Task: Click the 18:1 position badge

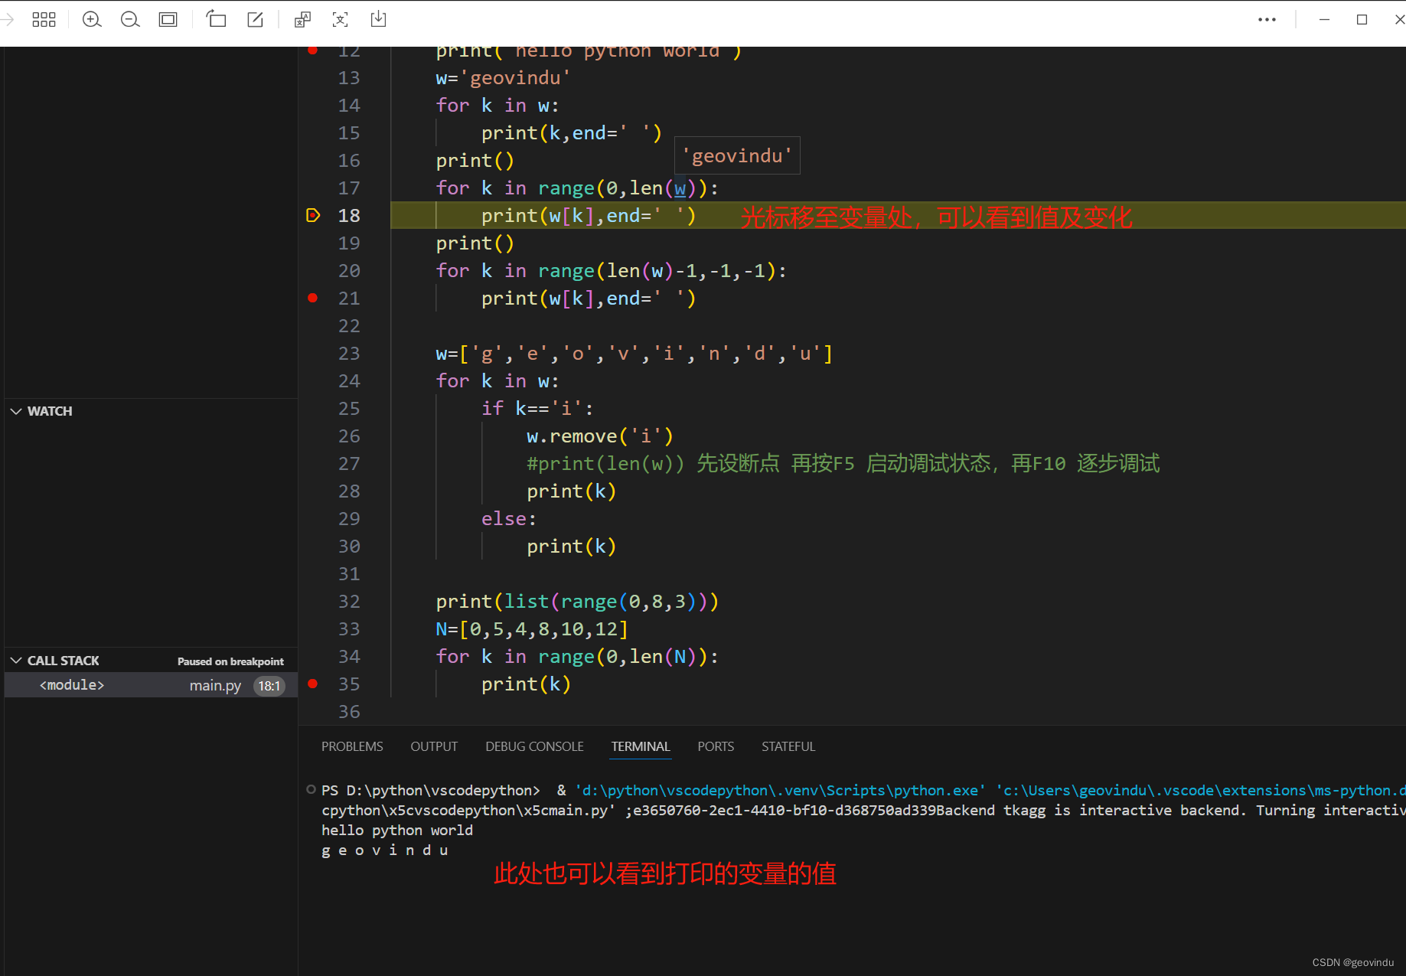Action: pos(269,686)
